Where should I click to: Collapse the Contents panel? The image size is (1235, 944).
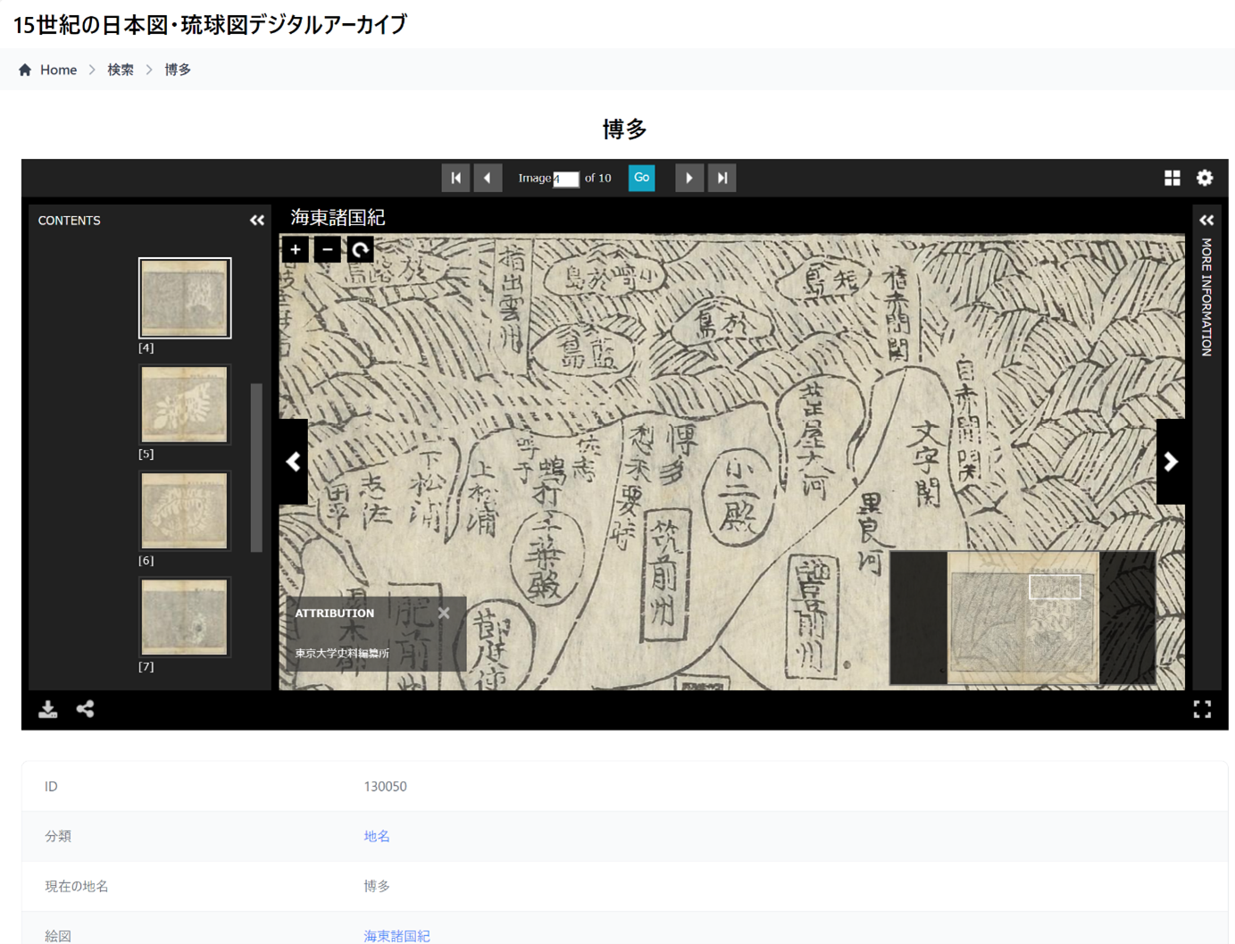(x=257, y=221)
